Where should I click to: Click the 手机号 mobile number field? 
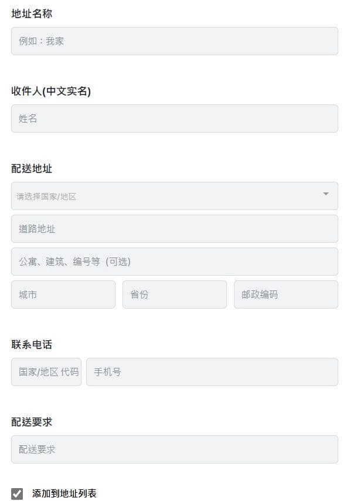(x=211, y=372)
